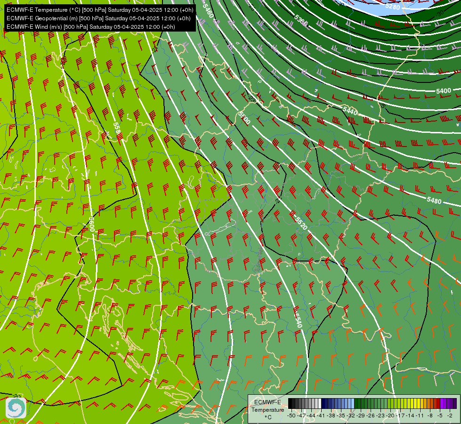Click the -26 value on the legend scale
The width and height of the screenshot is (461, 424).
click(x=372, y=416)
